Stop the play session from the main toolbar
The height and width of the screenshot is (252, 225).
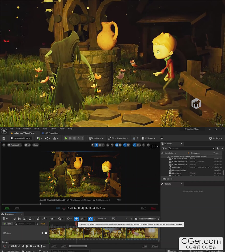[74, 138]
